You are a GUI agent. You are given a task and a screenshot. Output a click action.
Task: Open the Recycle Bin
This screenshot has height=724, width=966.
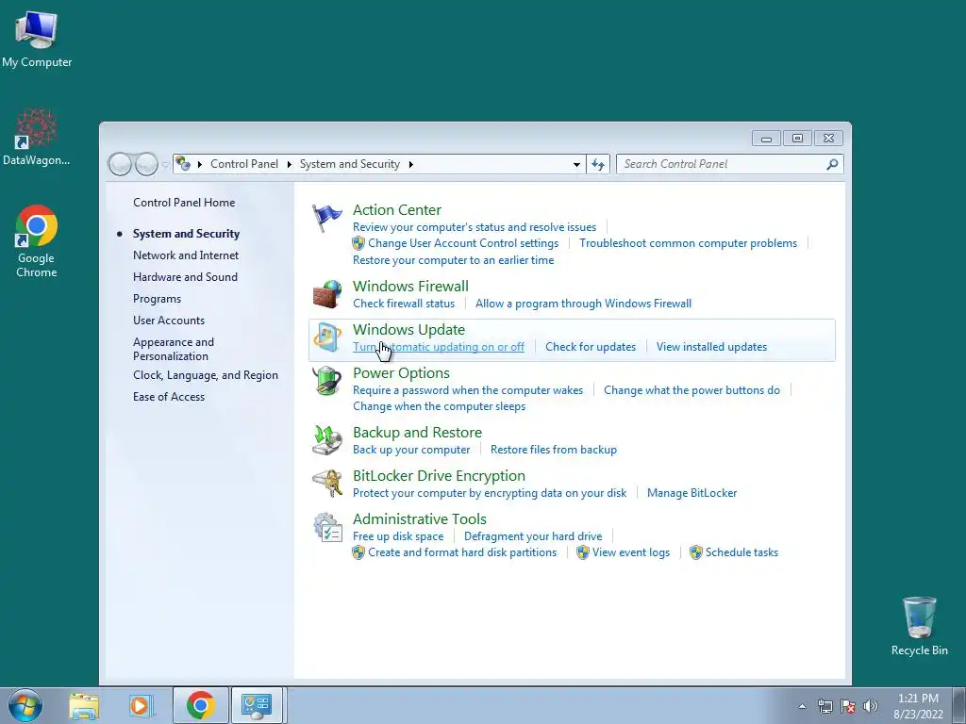click(x=919, y=626)
